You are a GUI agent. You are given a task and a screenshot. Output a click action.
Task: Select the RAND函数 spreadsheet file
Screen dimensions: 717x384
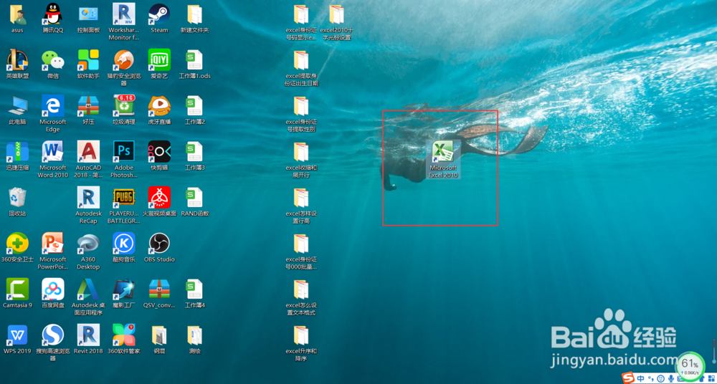(195, 201)
